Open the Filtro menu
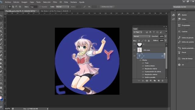 (x=55, y=2)
